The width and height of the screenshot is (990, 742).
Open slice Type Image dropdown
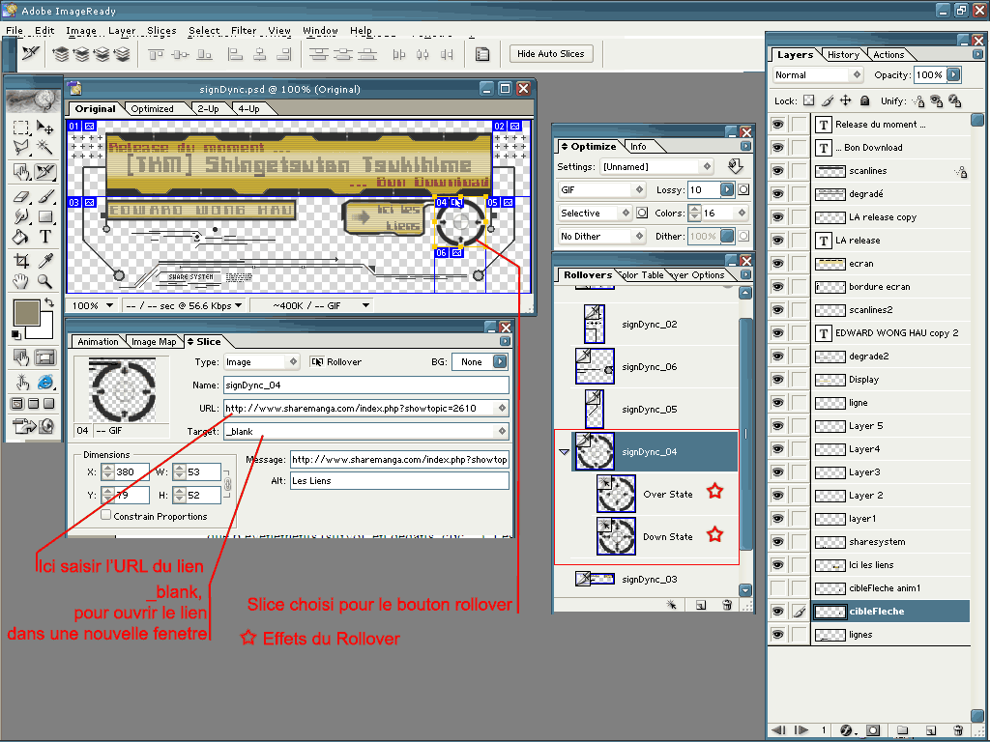pyautogui.click(x=261, y=362)
